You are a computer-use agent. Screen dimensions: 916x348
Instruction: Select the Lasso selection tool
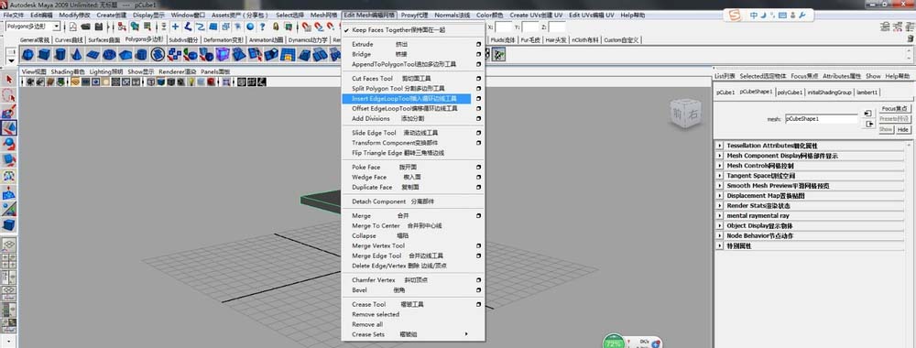tap(9, 96)
